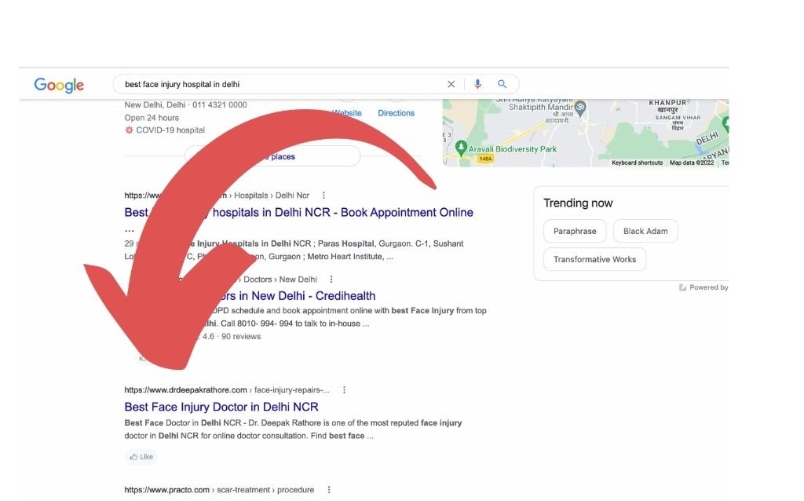Click the thumbs-up Like button under the Dr. Deepak Rathore result
This screenshot has width=804, height=501.
(141, 456)
